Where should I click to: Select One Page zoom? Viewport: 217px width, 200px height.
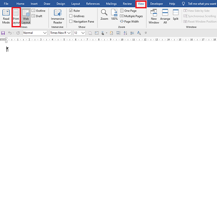(x=128, y=11)
